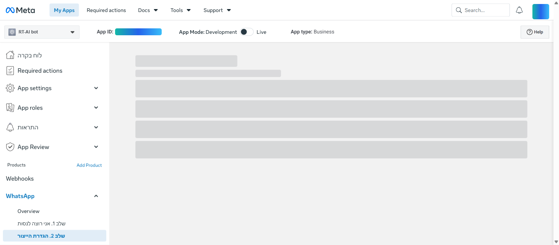559x245 pixels.
Task: Click the App settings label
Action: point(35,88)
